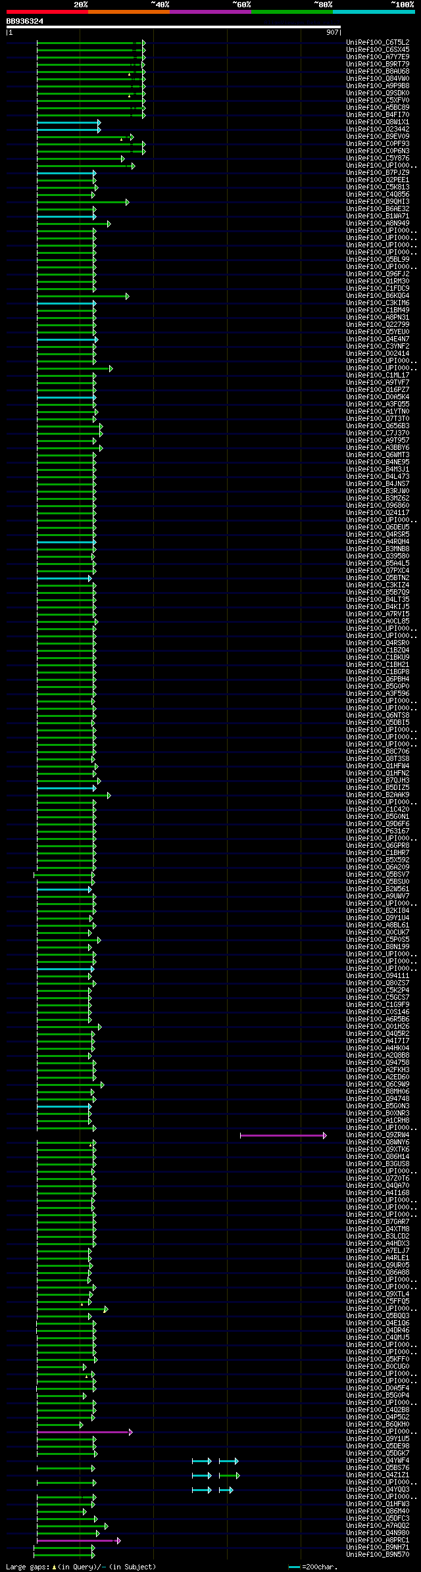The height and width of the screenshot is (1572, 421).
Task: Open hit UniRef100_B4FI70
Action: coord(378,114)
